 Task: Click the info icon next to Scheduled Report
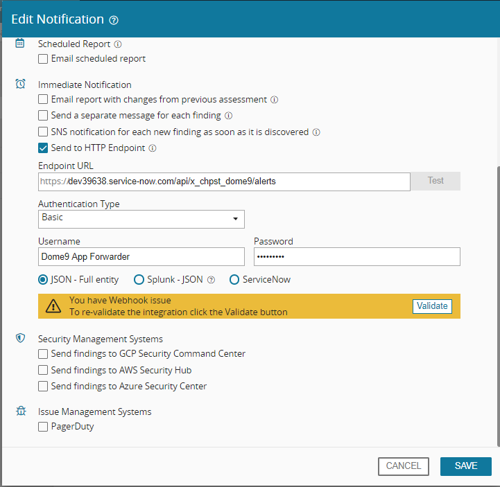coord(118,44)
